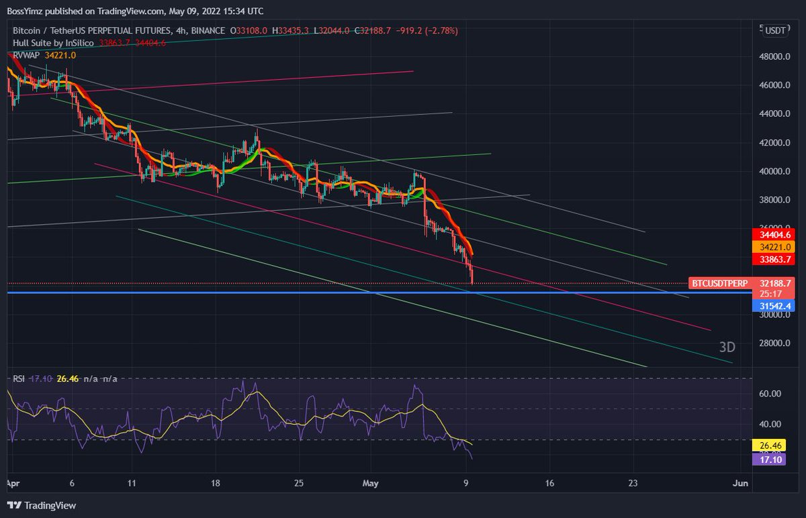Click the 42000.0 price axis label

coord(773,143)
